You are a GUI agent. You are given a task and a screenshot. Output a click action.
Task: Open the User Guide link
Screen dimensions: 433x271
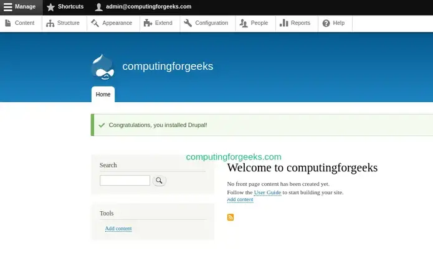(x=267, y=193)
